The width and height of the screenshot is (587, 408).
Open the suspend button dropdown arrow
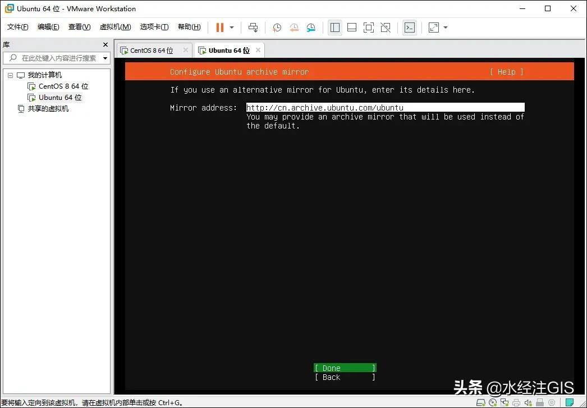pyautogui.click(x=231, y=27)
